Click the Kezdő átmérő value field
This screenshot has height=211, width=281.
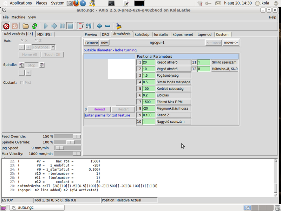[149, 62]
